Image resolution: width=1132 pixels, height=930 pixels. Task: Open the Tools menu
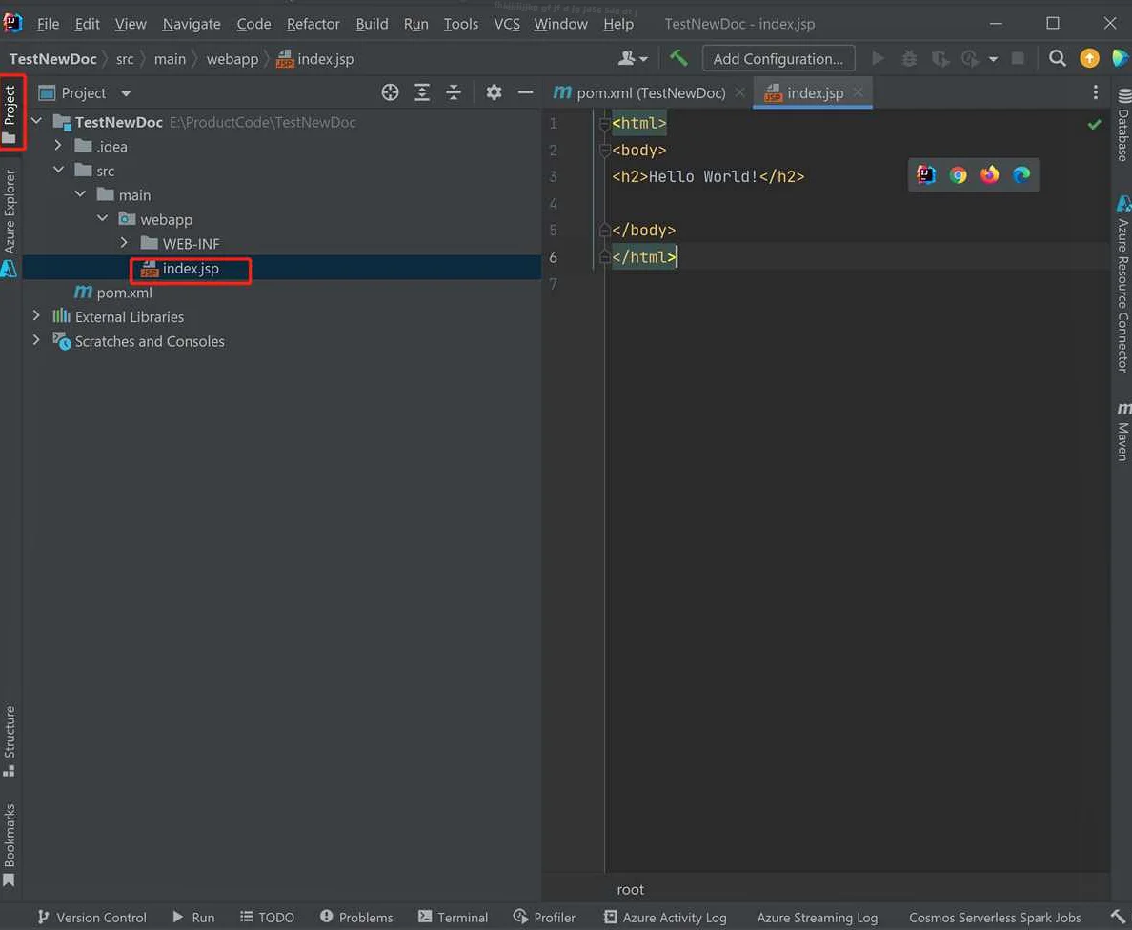click(460, 24)
